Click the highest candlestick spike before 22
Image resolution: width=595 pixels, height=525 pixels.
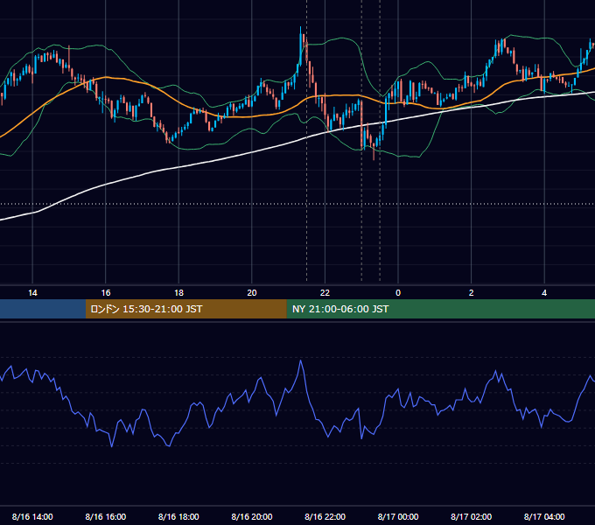click(x=300, y=45)
